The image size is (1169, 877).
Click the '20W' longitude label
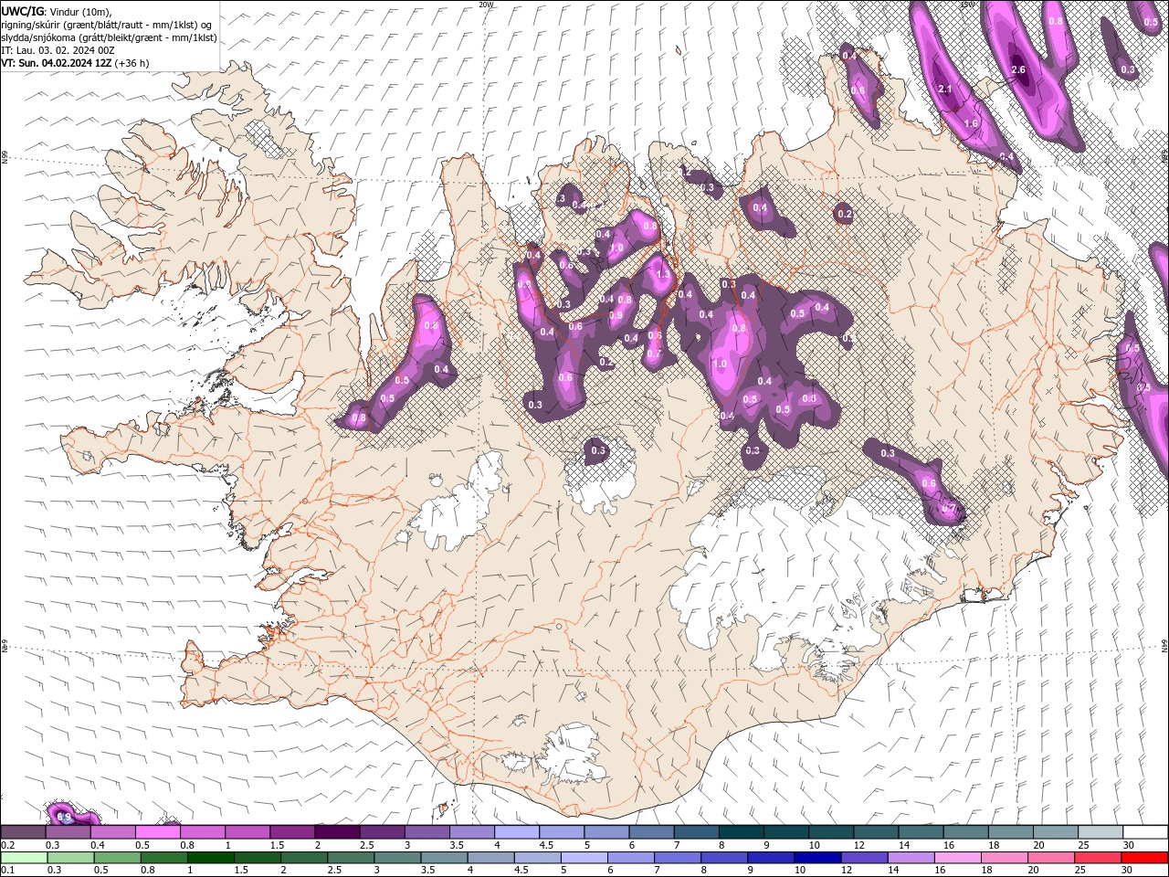click(x=486, y=5)
